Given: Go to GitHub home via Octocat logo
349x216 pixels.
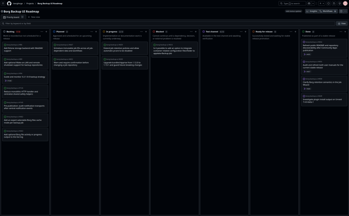Looking at the screenshot, I should click(9, 3).
